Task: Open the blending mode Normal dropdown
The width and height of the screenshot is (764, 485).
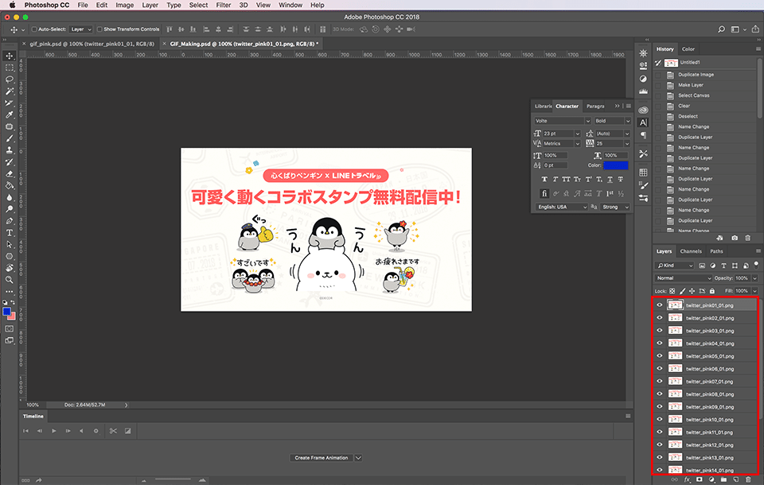Action: [683, 278]
